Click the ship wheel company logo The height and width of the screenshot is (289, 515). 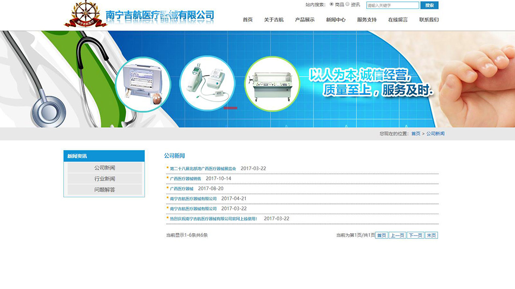[85, 14]
